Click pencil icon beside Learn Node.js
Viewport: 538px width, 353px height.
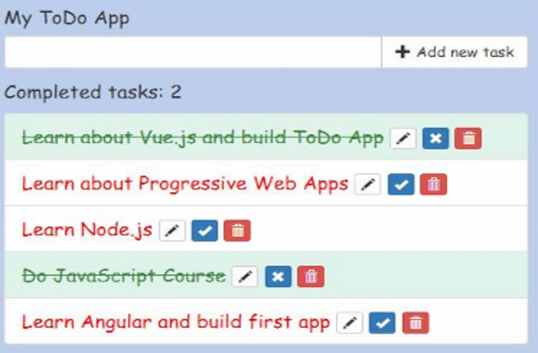pos(172,231)
